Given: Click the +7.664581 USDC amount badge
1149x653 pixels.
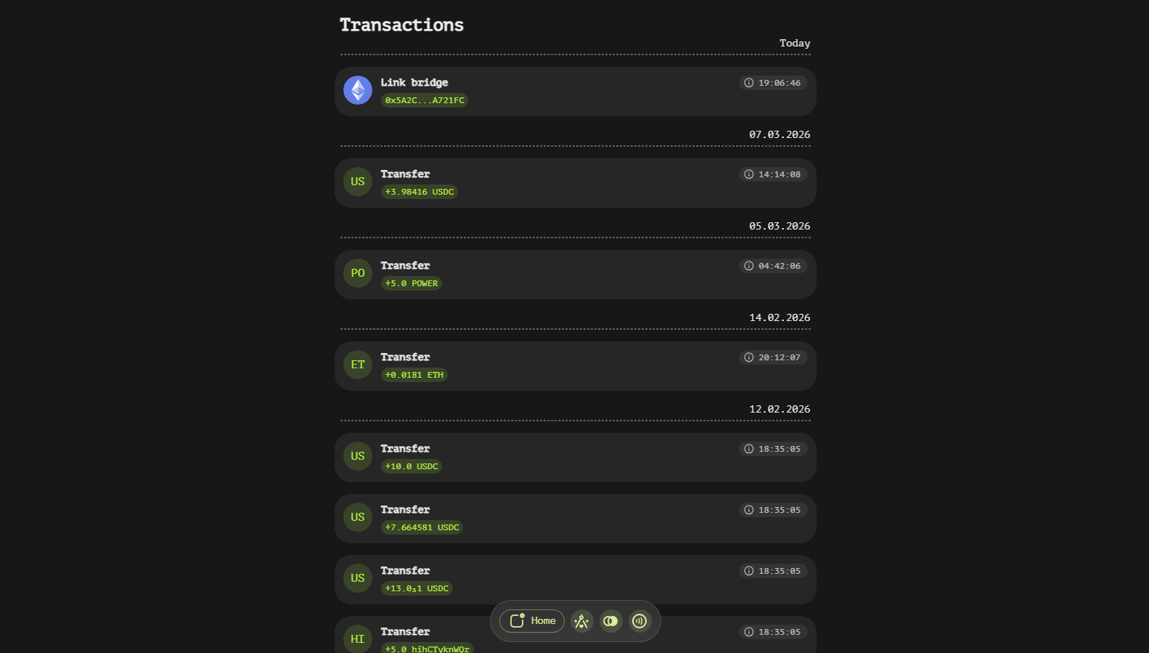Looking at the screenshot, I should point(422,527).
